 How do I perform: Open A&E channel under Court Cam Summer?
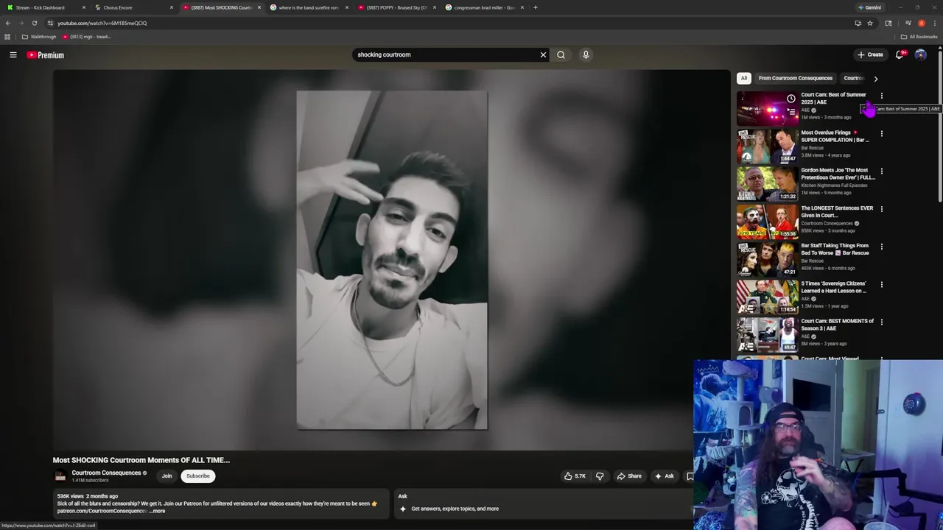[805, 110]
